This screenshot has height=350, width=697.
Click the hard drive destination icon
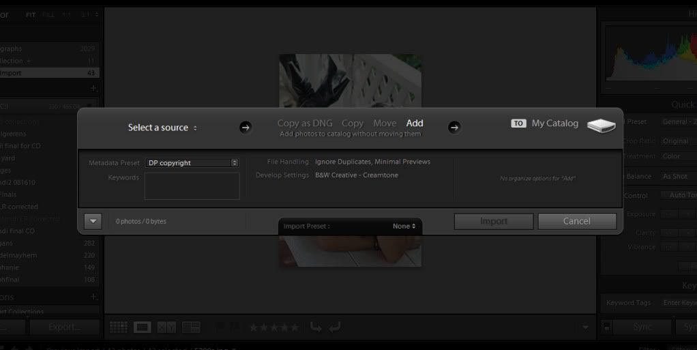(x=601, y=126)
